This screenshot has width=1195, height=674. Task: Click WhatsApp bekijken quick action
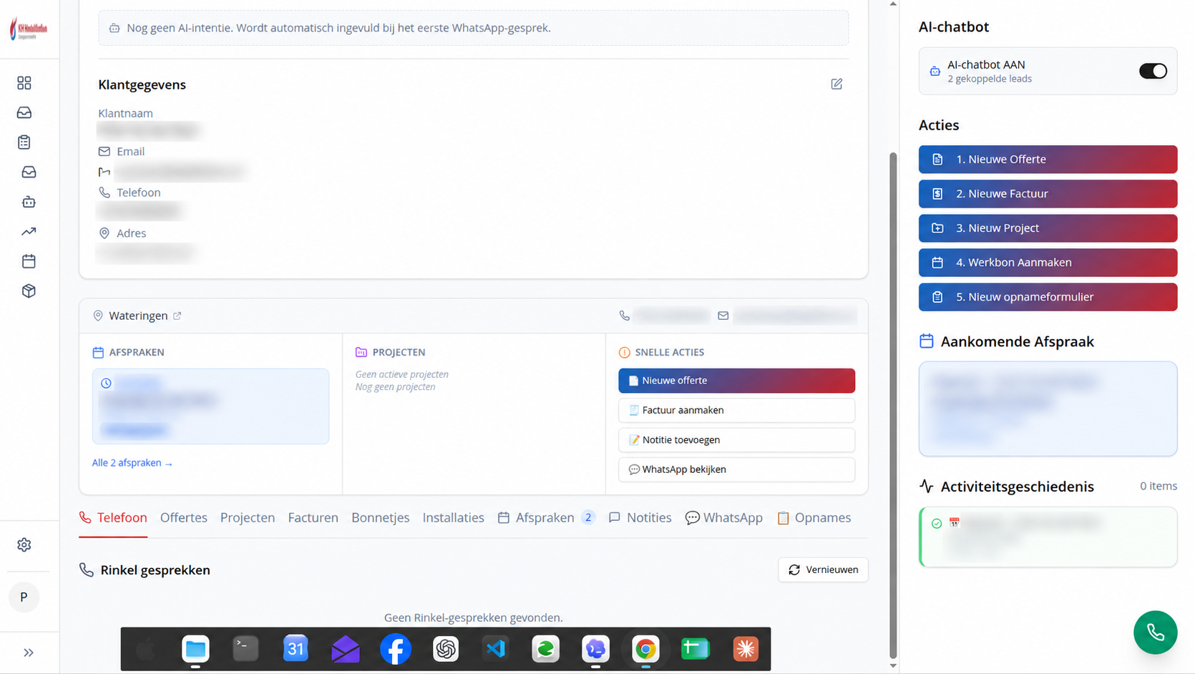pyautogui.click(x=736, y=469)
